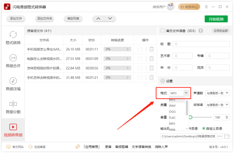Click the 微信用户 user name label
Image resolution: width=234 pixels, height=153 pixels.
coord(159,7)
